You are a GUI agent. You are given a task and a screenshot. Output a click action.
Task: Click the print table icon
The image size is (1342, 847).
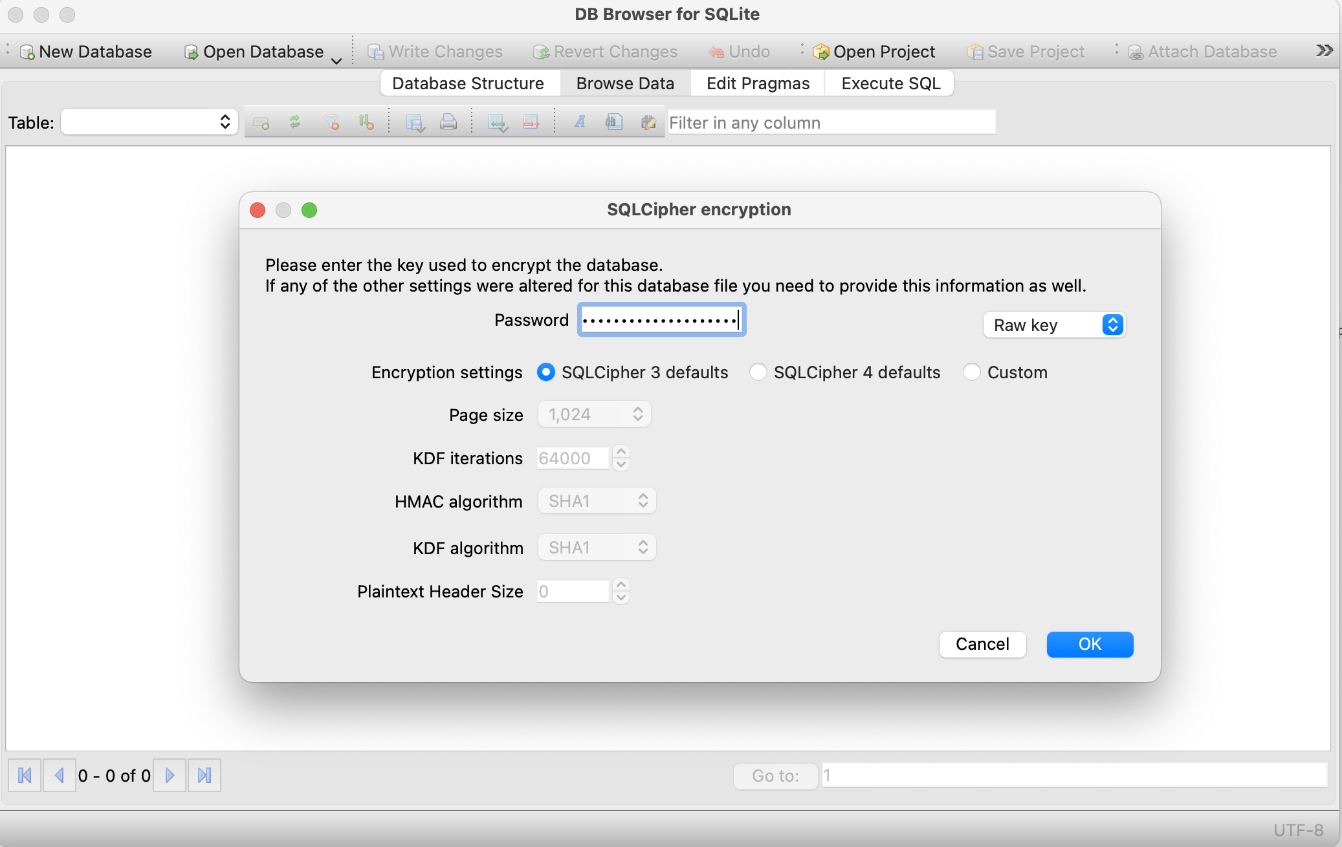click(x=448, y=122)
